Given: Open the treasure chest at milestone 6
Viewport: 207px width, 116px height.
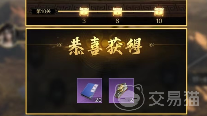Looking at the screenshot, I should [x=117, y=12].
